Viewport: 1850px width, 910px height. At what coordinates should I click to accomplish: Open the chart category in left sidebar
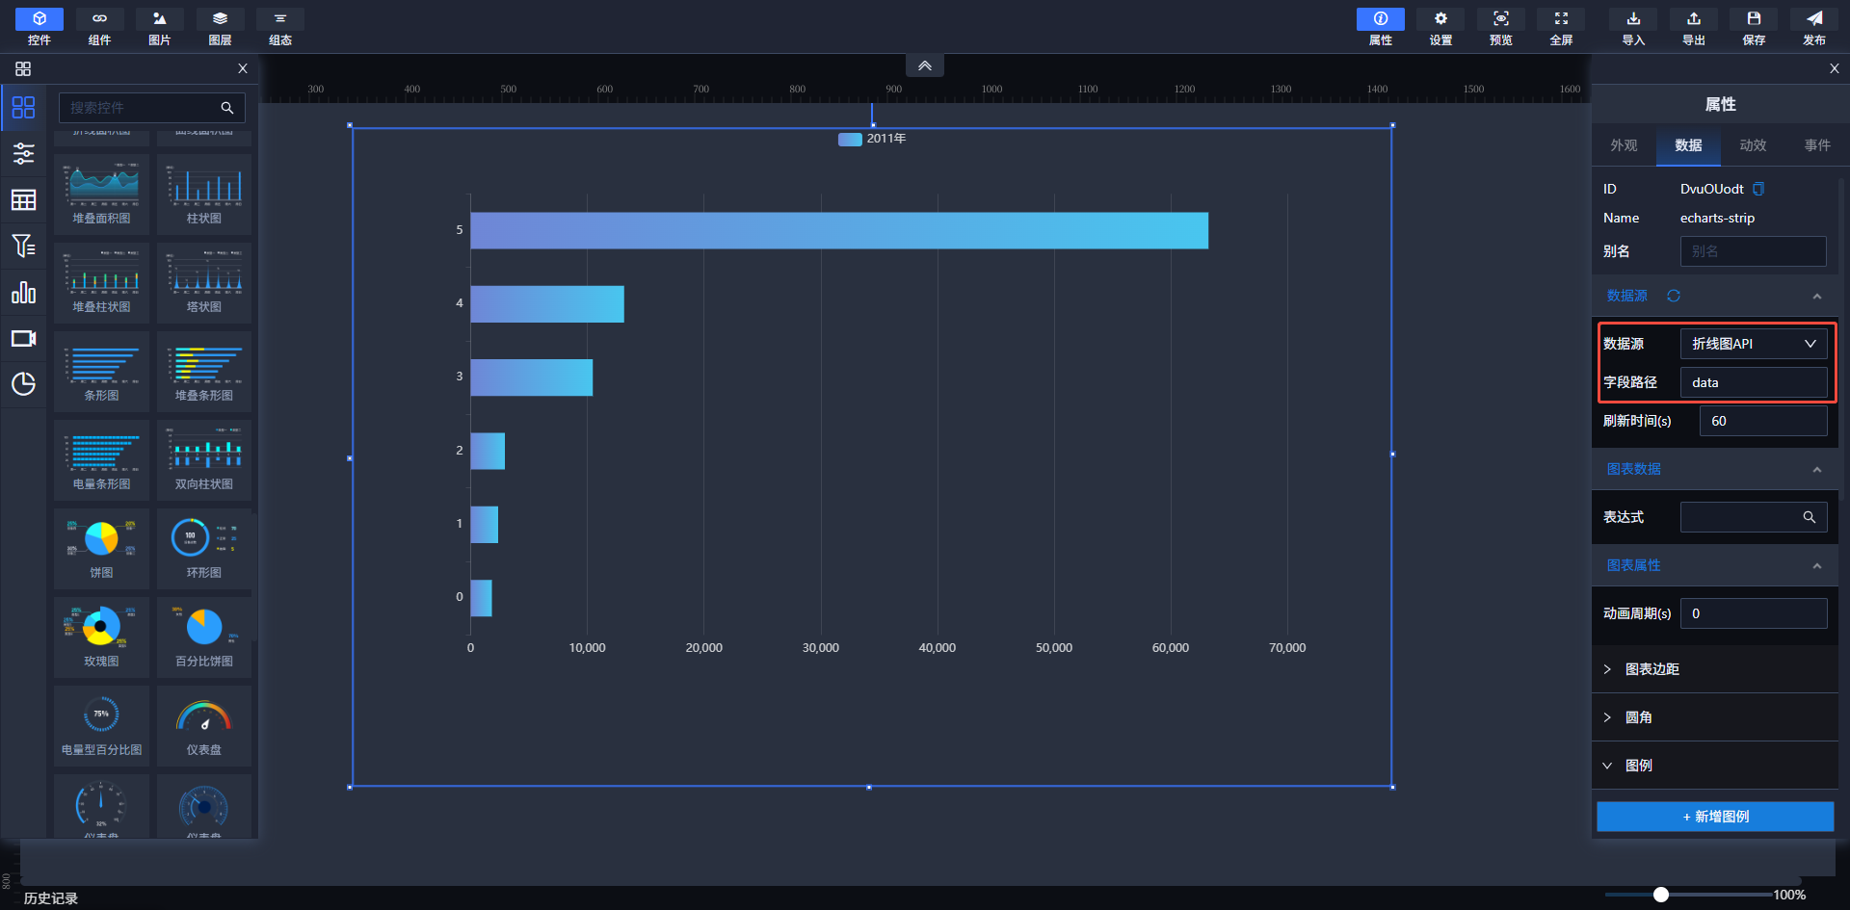[x=23, y=293]
